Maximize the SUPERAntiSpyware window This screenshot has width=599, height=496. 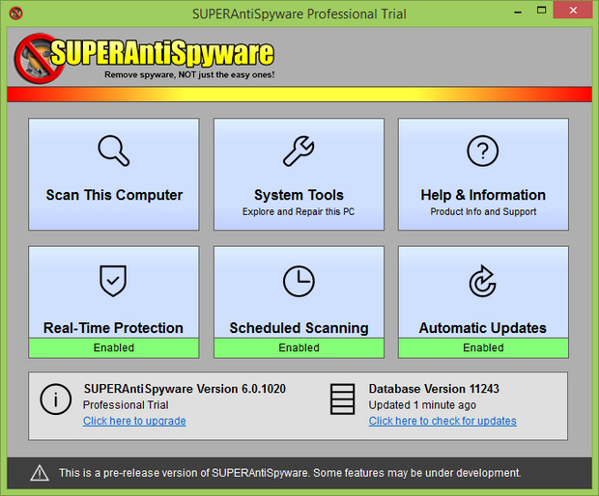(x=541, y=11)
